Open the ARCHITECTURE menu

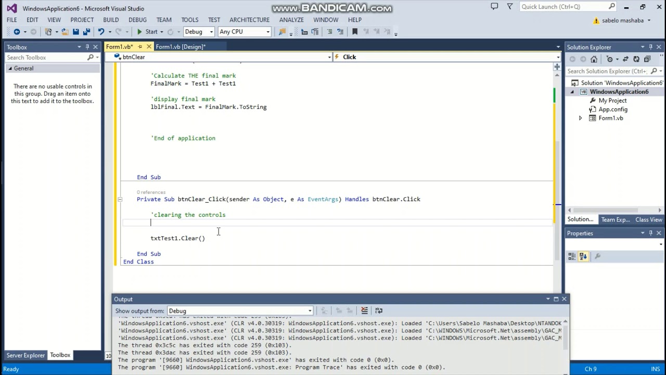(x=250, y=20)
